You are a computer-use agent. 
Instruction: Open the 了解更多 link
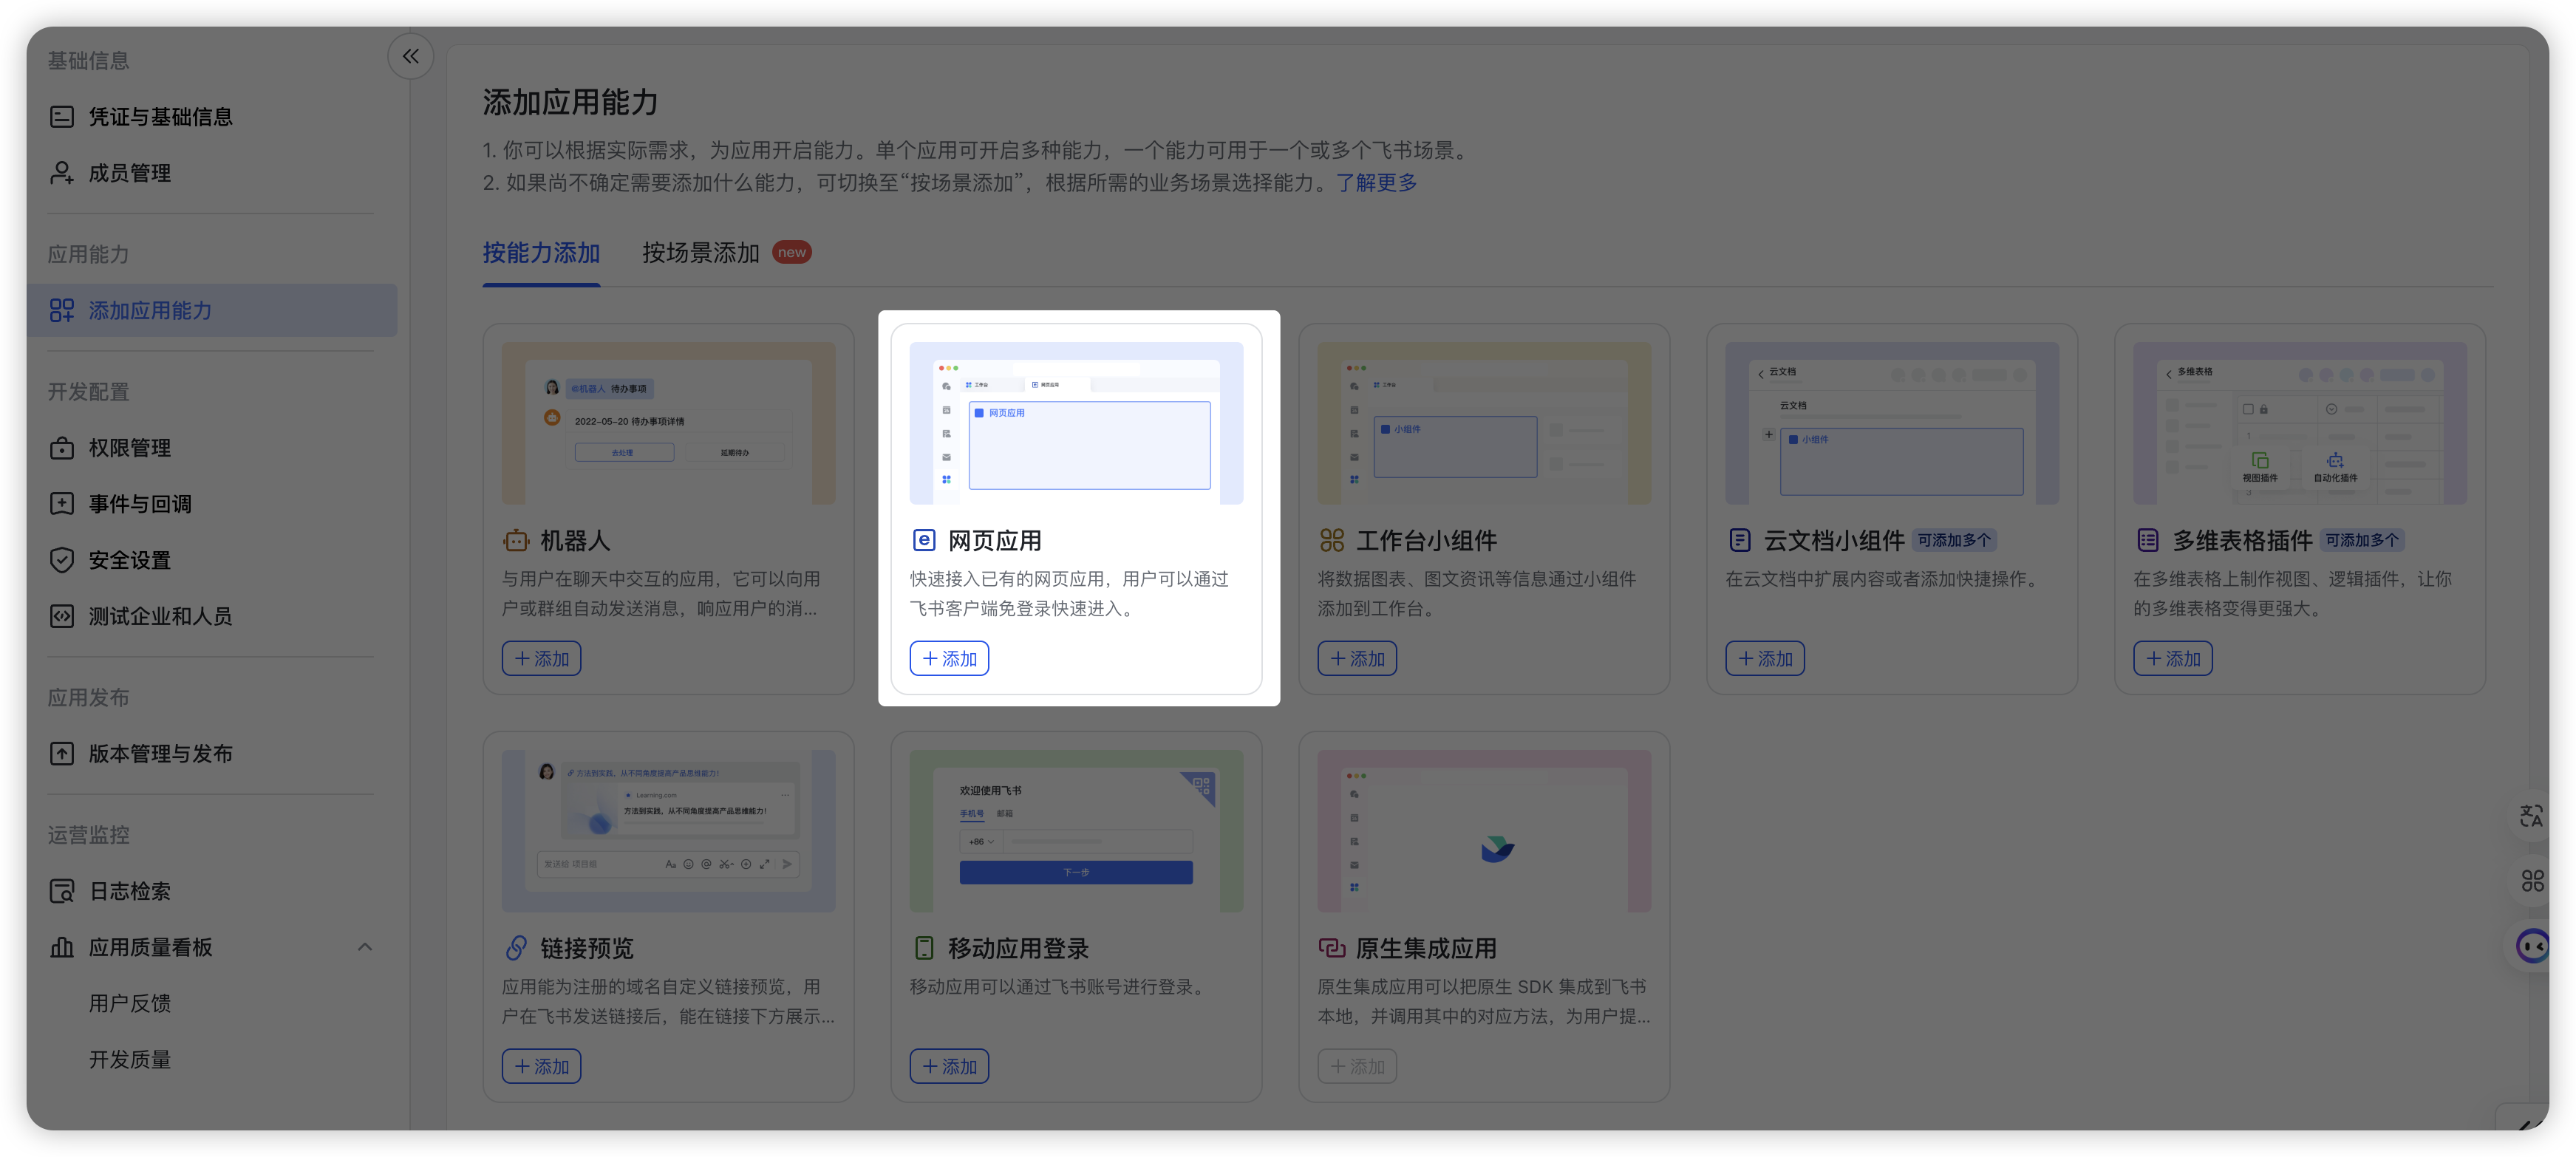pyautogui.click(x=1376, y=183)
